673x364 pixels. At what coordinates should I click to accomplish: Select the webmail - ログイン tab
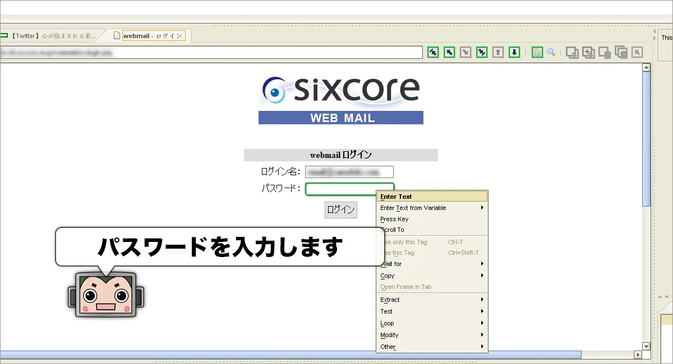tap(149, 35)
